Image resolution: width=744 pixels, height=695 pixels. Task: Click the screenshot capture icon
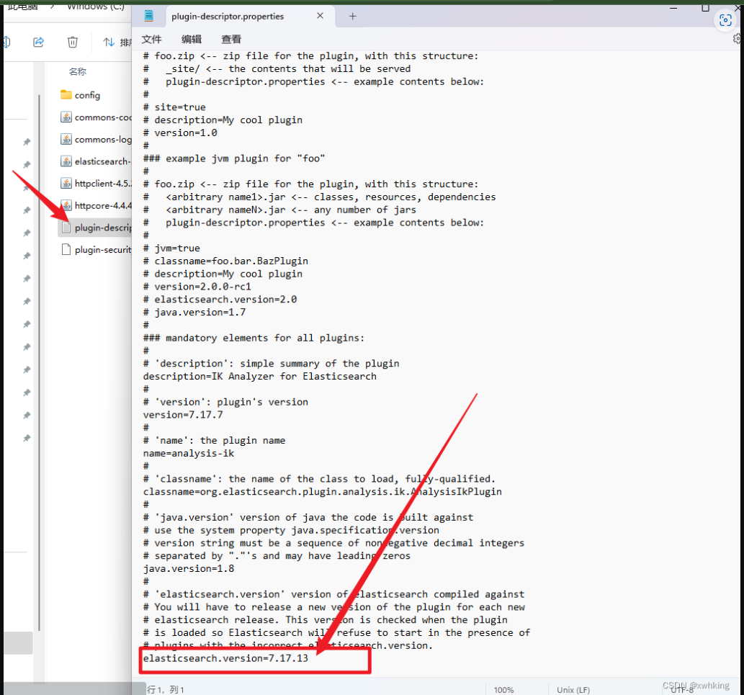[725, 21]
